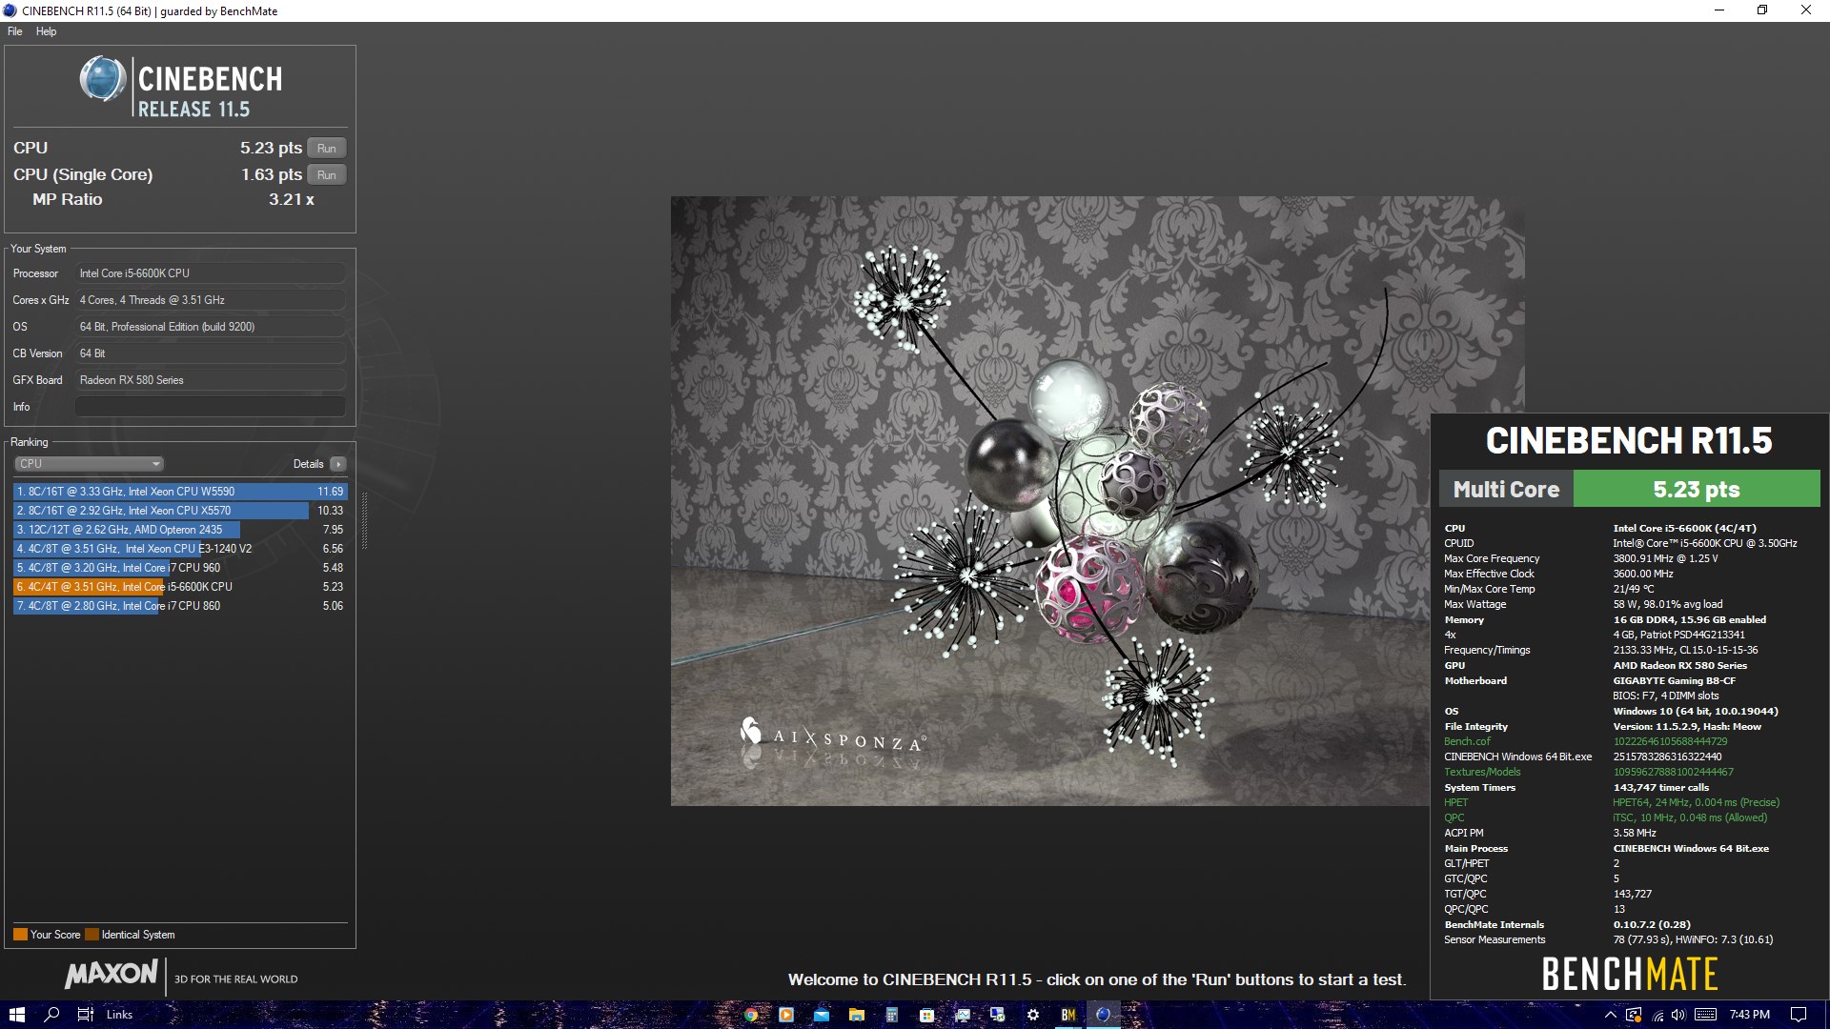Click the Cinebench globe logo

click(x=103, y=79)
